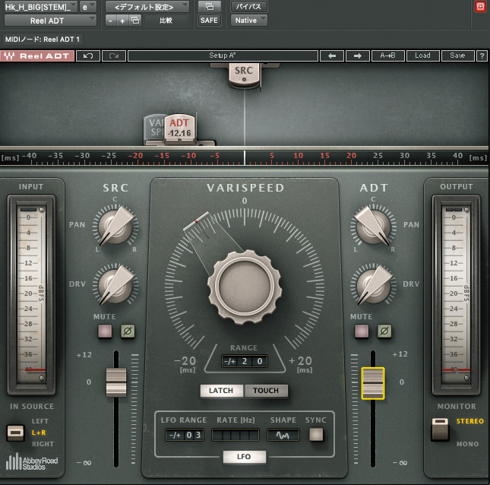
Task: Click the ADT drive knob
Action: (373, 285)
